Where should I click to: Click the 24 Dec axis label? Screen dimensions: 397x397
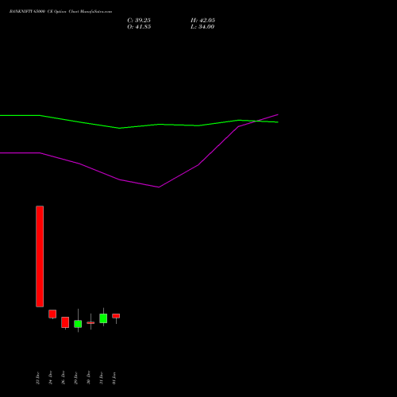(51, 378)
